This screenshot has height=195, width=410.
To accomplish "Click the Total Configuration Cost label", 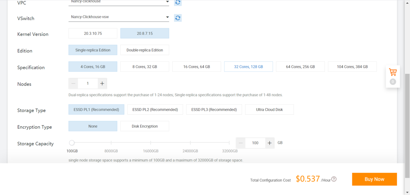I will pyautogui.click(x=271, y=180).
